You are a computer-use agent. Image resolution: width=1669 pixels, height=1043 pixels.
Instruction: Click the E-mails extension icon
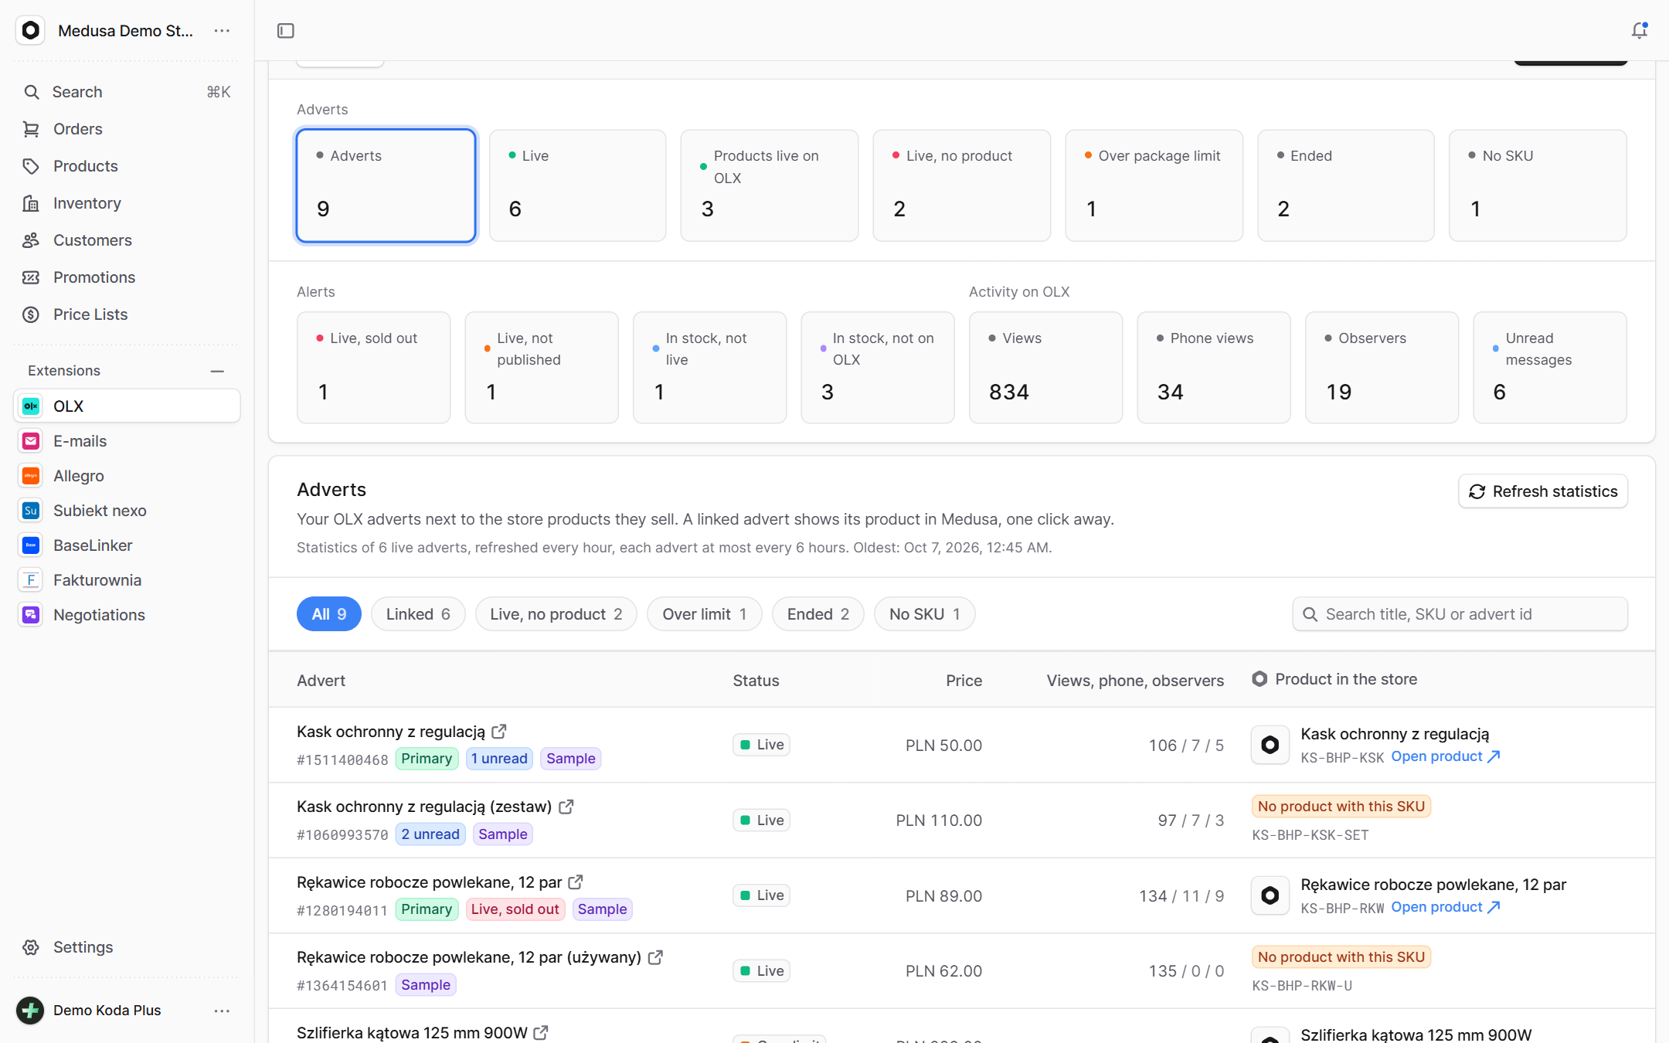click(31, 441)
